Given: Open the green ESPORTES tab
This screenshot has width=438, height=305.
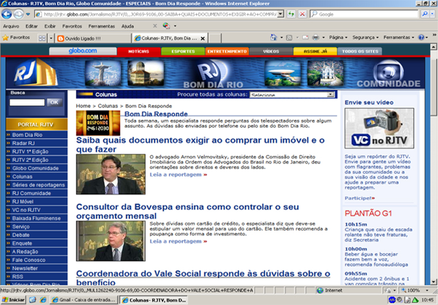Looking at the screenshot, I should (183, 51).
